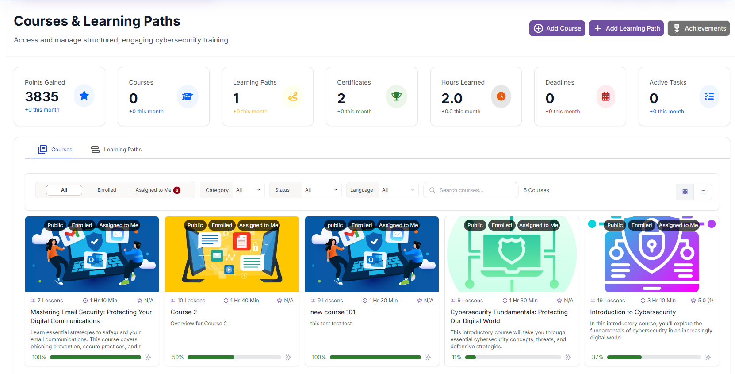Open the Achievements button
Screen dimensions: 735x374
tap(699, 28)
